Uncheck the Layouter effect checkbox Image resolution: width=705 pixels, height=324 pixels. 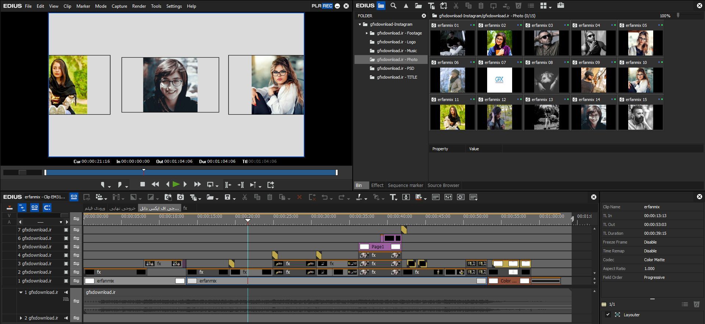click(608, 315)
